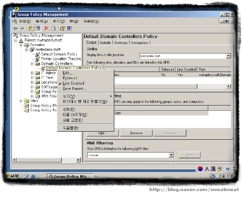Collapse the nwtraders.msft domain node
Viewport: 242px width, 199px height.
(x=26, y=50)
